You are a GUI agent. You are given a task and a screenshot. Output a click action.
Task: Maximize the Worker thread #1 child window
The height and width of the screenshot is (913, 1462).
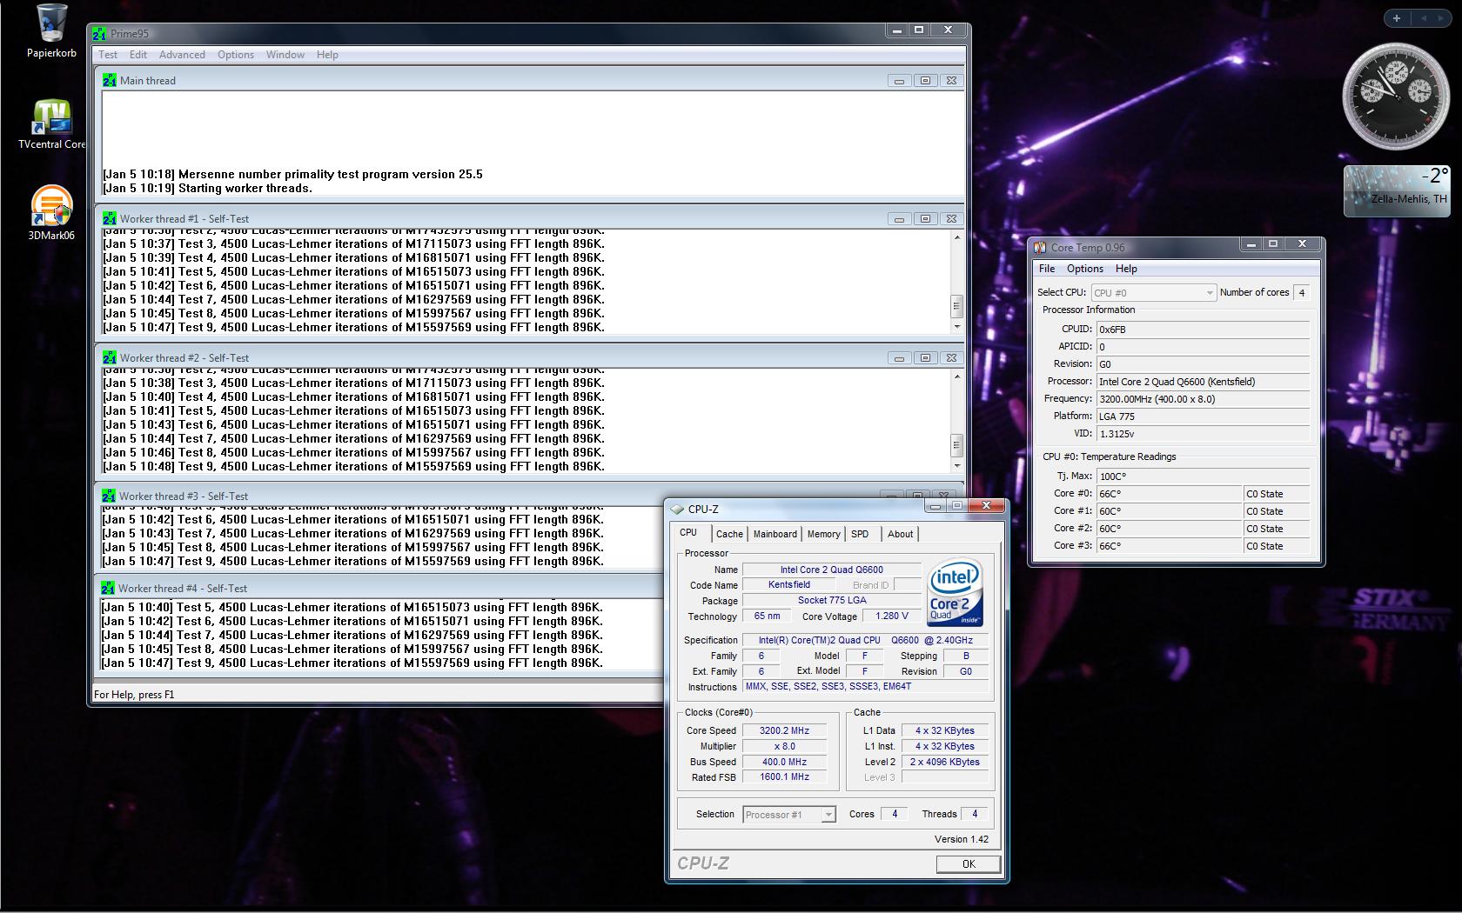point(925,219)
